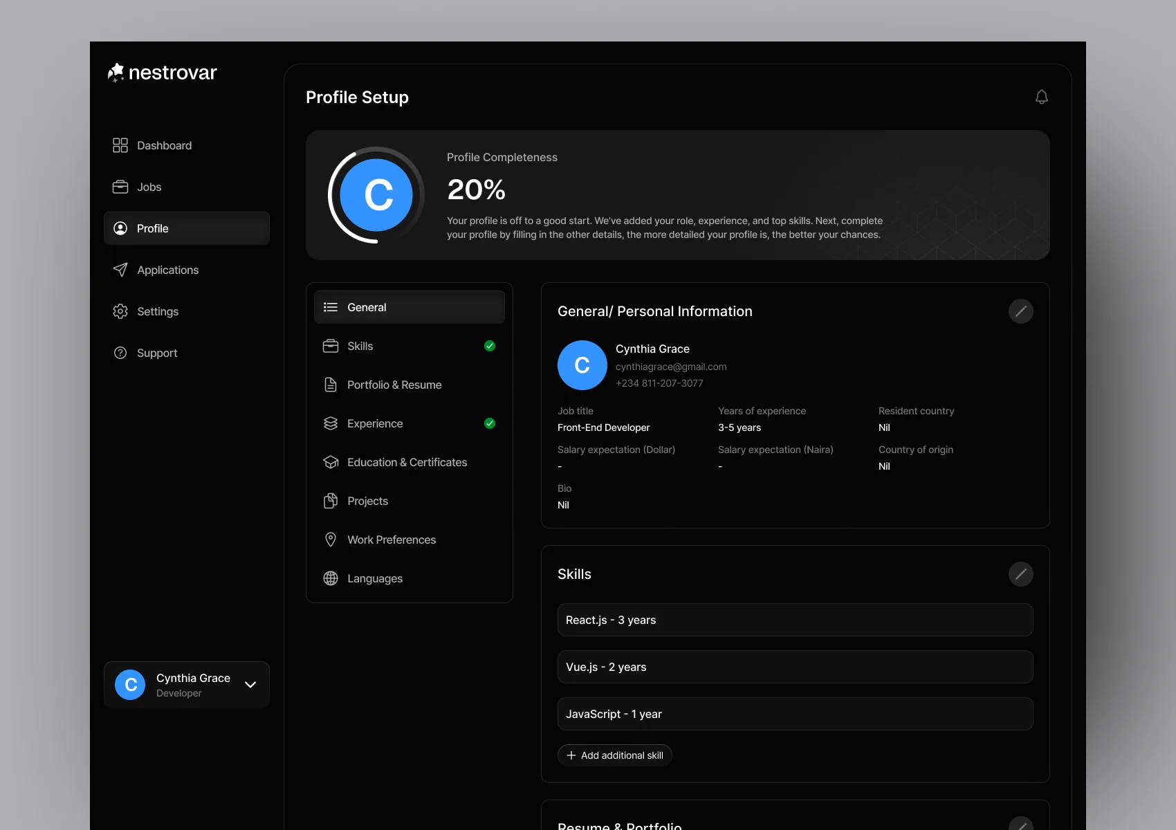Viewport: 1176px width, 830px height.
Task: Click the Dashboard grid icon
Action: pos(120,145)
